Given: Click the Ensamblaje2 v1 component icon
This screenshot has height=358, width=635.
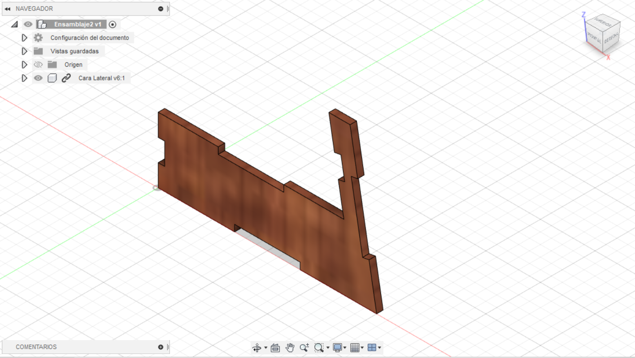Looking at the screenshot, I should (x=42, y=24).
